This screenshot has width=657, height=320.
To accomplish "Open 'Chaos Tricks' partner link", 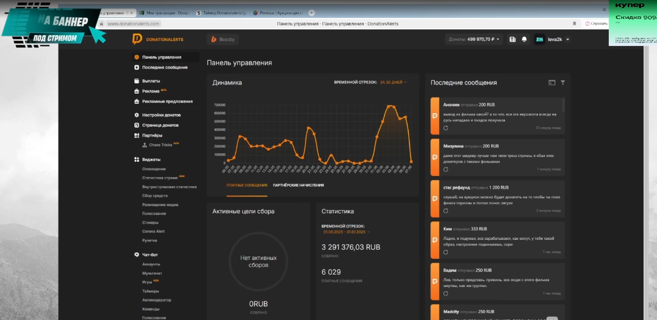I will click(x=160, y=145).
